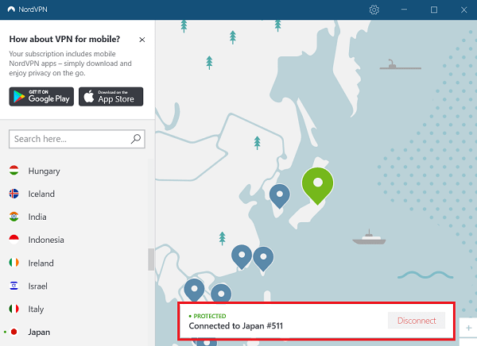Click the NordVPN logo in title bar

tap(11, 10)
